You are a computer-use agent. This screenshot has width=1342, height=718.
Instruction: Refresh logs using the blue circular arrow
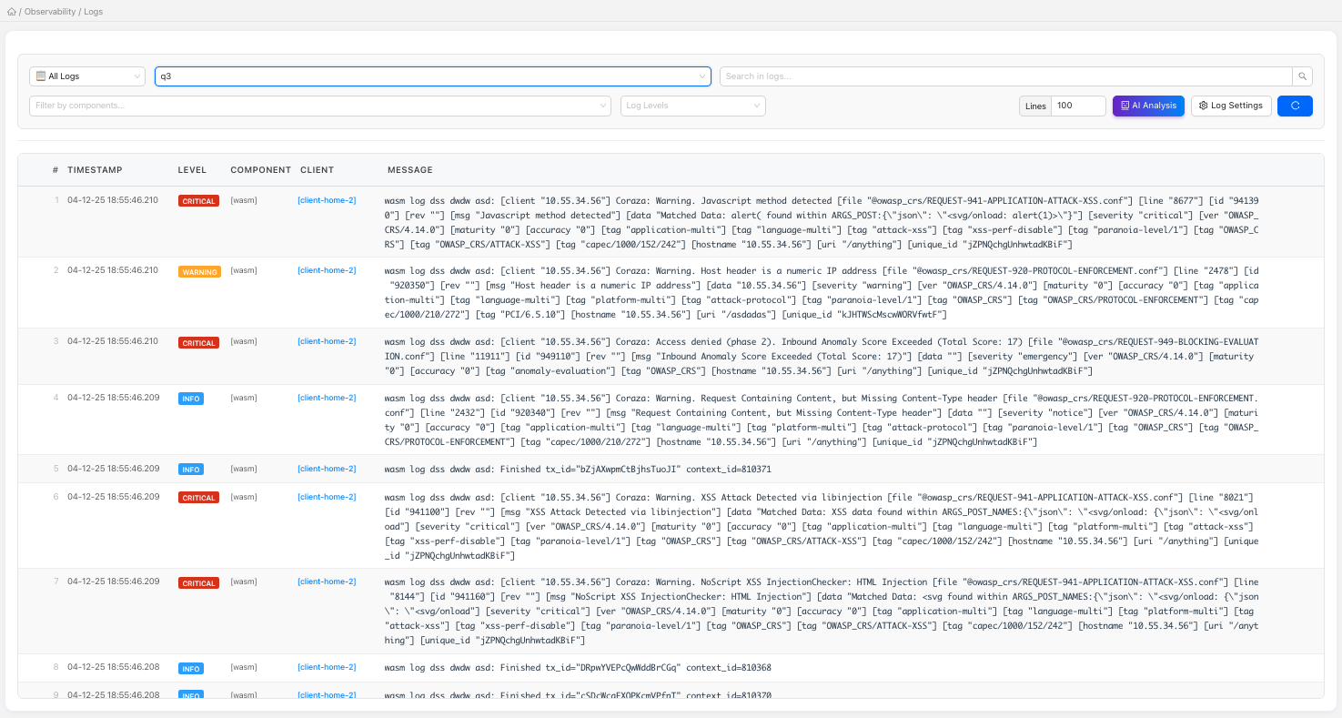point(1294,106)
